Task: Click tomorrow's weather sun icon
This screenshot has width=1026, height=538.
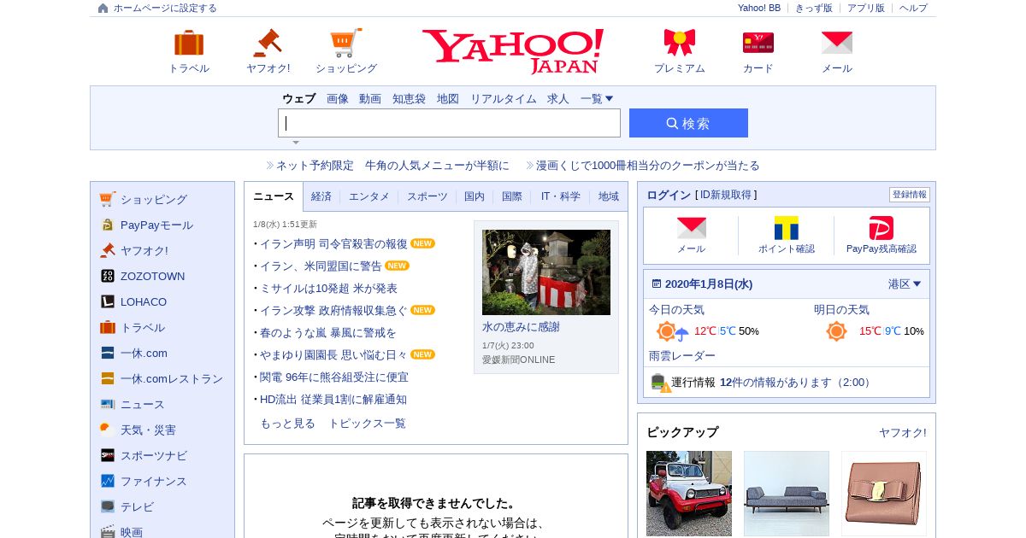Action: coord(836,331)
